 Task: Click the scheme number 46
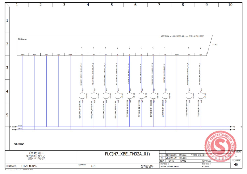236,165
